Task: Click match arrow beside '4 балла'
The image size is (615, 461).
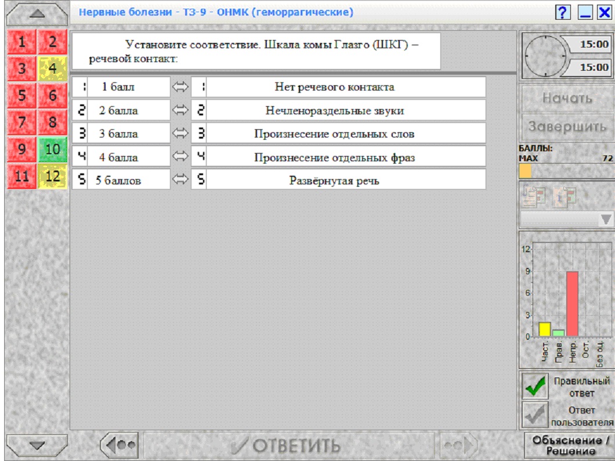Action: [180, 157]
